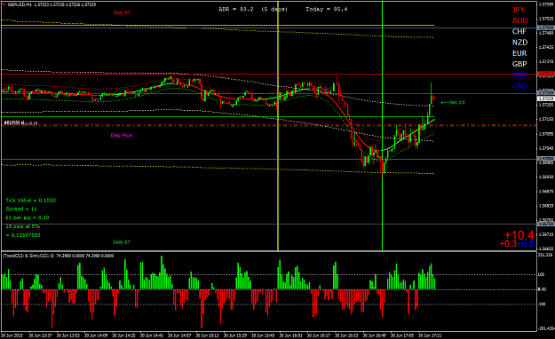This screenshot has width=555, height=339.
Task: Click the magenta 'Daily Pivot' label
Action: 122,135
